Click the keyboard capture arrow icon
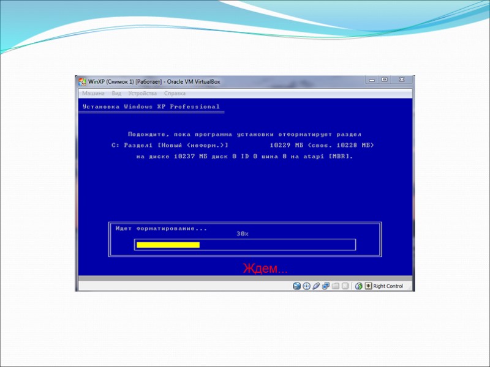The image size is (490, 367). click(x=369, y=286)
